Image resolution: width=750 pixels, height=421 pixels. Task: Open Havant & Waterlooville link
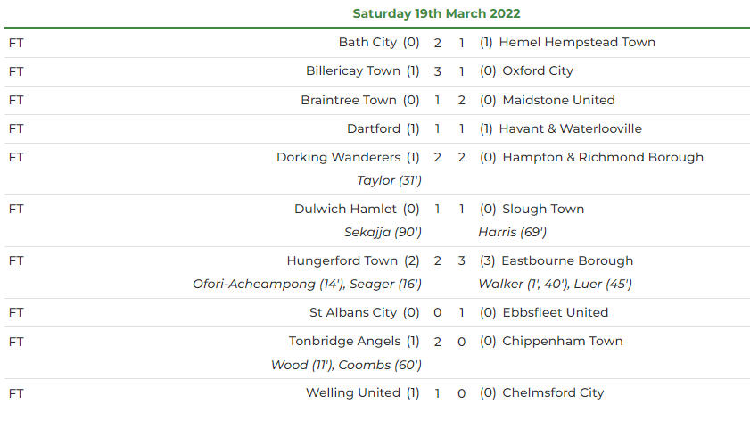(x=570, y=128)
